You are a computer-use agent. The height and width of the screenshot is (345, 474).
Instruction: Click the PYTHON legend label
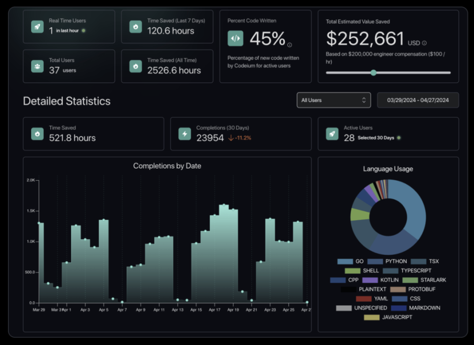click(x=396, y=261)
